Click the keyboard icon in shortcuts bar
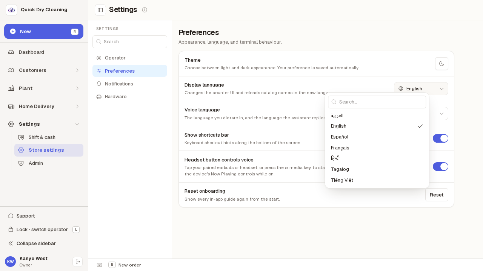 [100, 265]
